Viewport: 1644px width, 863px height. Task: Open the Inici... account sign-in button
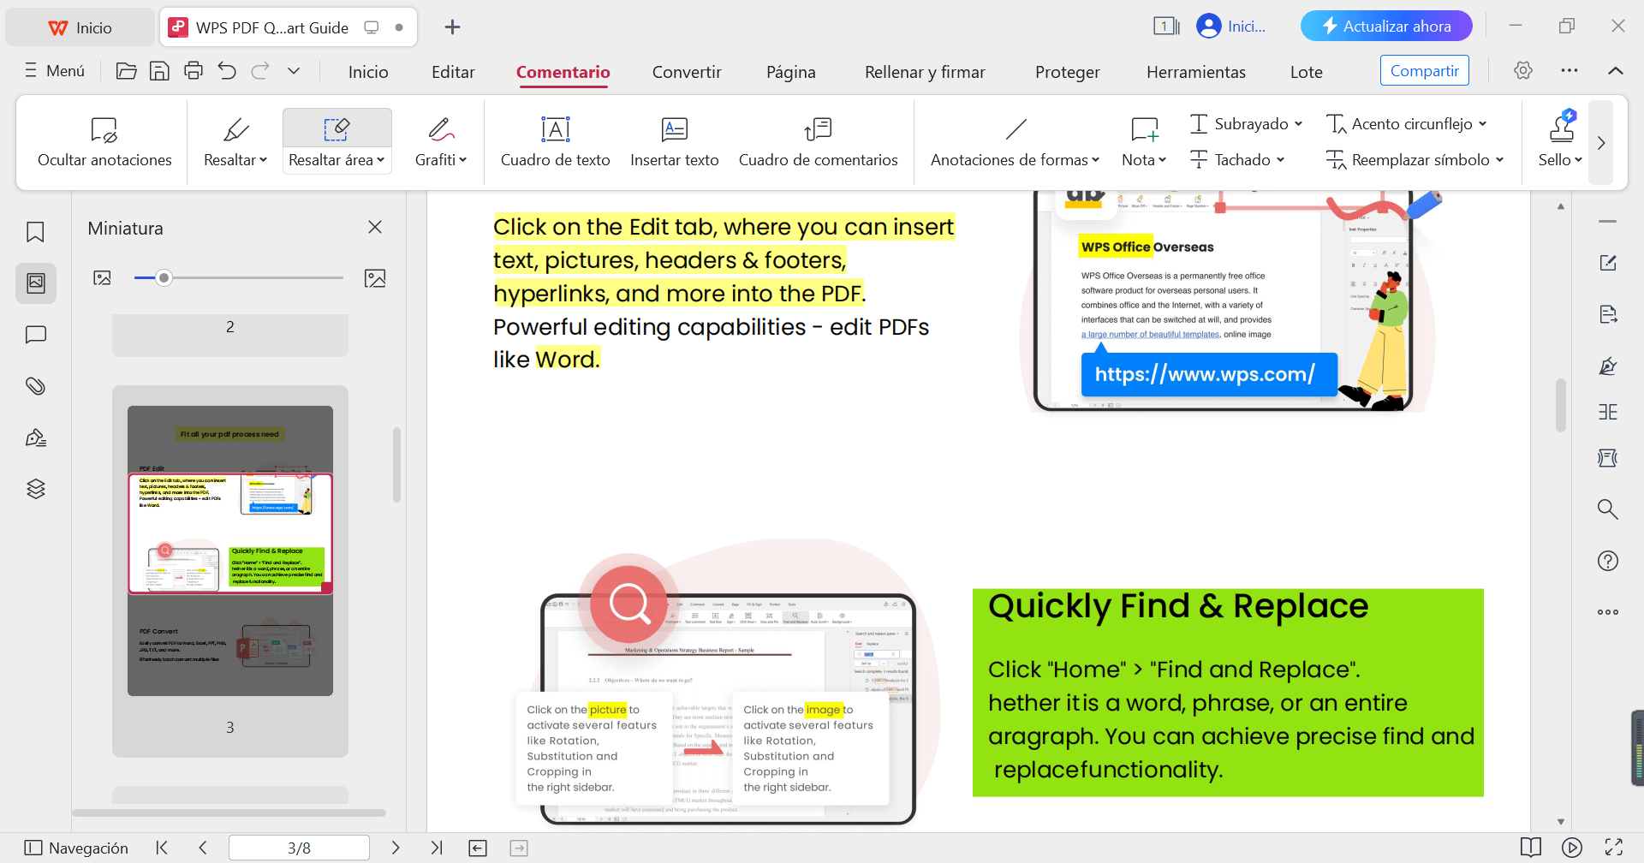click(1231, 26)
